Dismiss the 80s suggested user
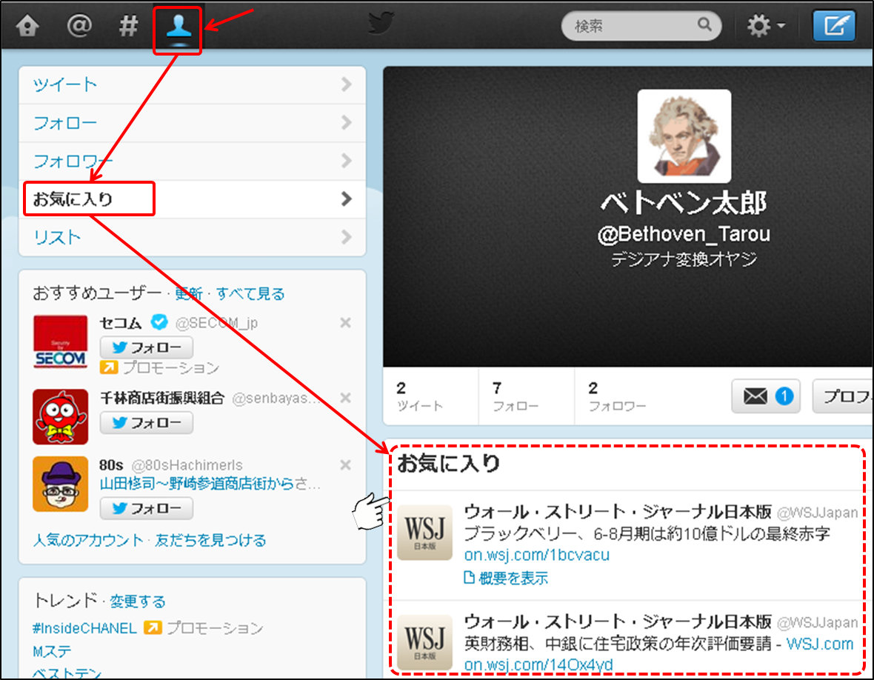The width and height of the screenshot is (874, 680). click(344, 465)
